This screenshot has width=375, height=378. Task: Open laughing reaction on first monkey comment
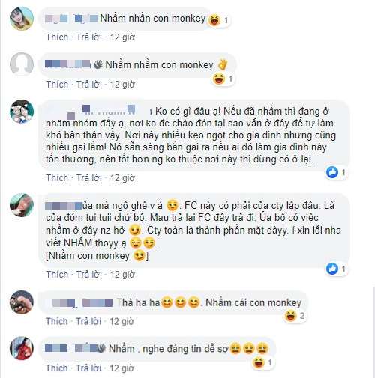219,20
